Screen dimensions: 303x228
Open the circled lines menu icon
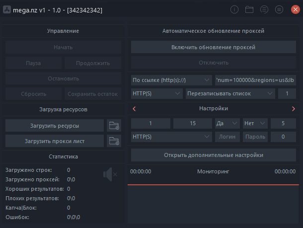point(279,9)
